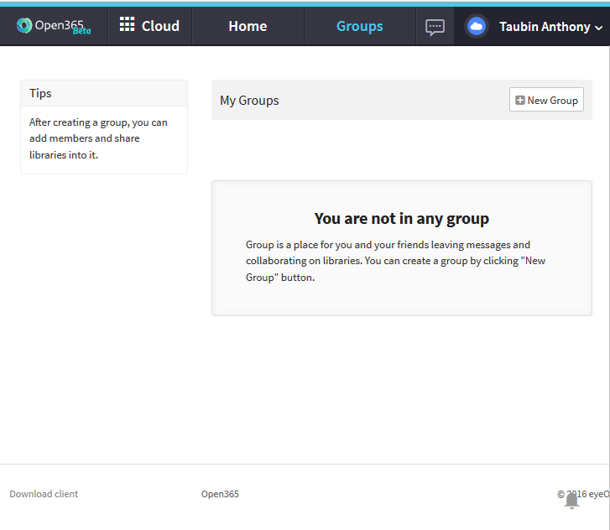This screenshot has width=610, height=530.
Task: Expand the Taubin Anthony account dropdown
Action: click(551, 27)
